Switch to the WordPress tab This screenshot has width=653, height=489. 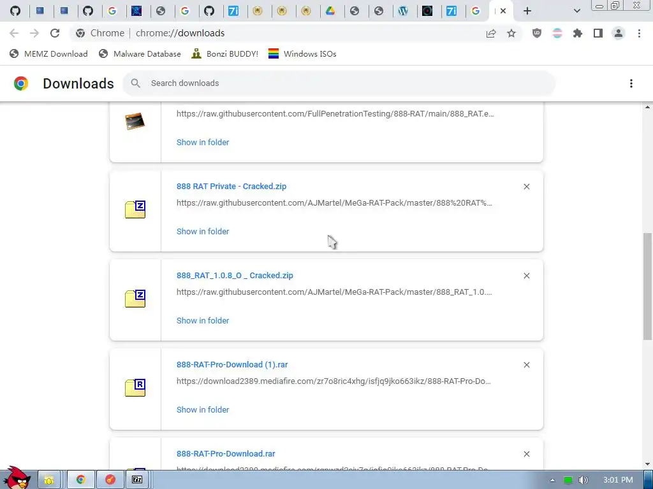(x=403, y=11)
